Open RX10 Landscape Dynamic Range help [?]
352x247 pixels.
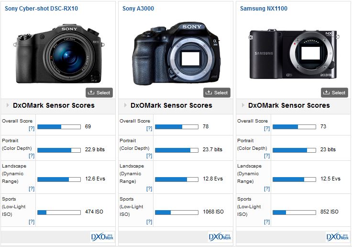pyautogui.click(x=32, y=189)
